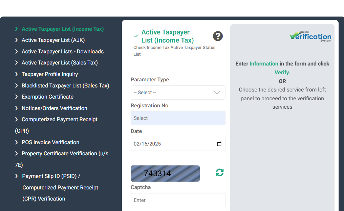Open Computerized Payment Receipt (CPR)
Viewport: 344px width, 211px height.
(x=57, y=125)
